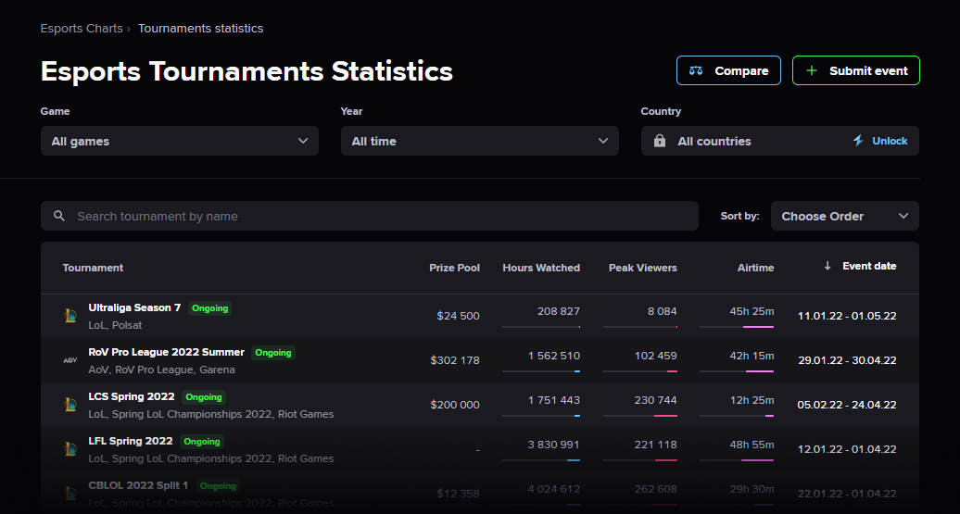Click the Hours Watched bar for LFL Spring 2022
The image size is (960, 514).
[541, 459]
